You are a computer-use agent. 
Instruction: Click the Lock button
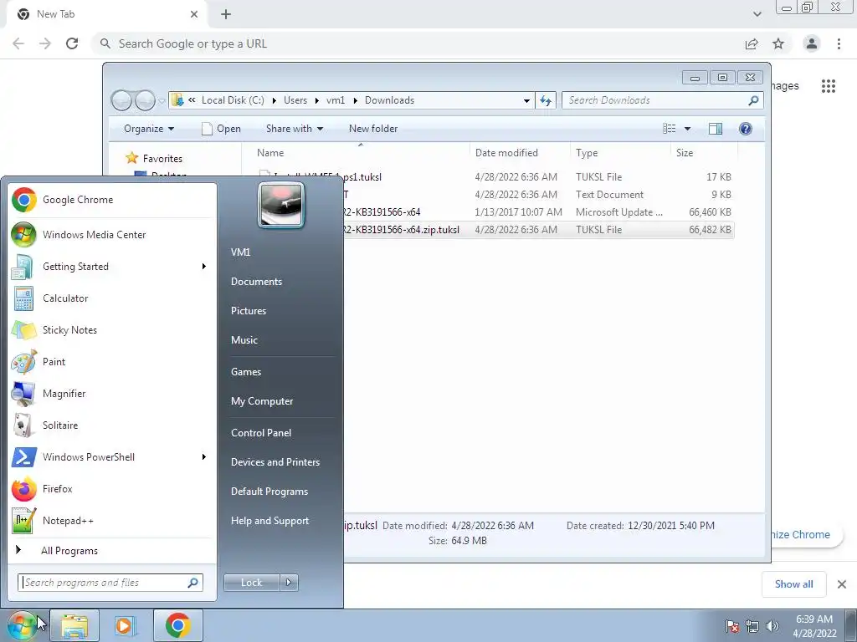(x=252, y=583)
